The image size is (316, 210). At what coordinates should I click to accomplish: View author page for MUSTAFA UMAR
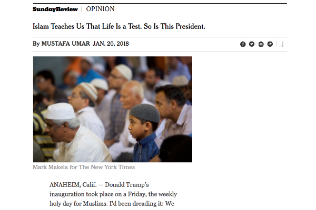click(66, 44)
